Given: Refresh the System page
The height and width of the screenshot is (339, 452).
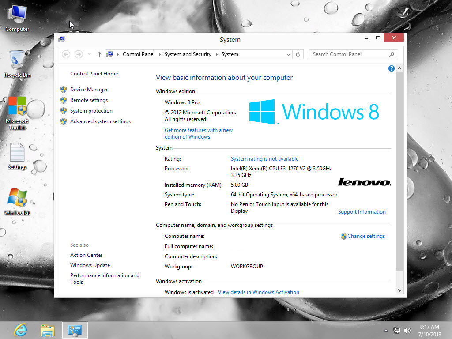Looking at the screenshot, I should 298,54.
